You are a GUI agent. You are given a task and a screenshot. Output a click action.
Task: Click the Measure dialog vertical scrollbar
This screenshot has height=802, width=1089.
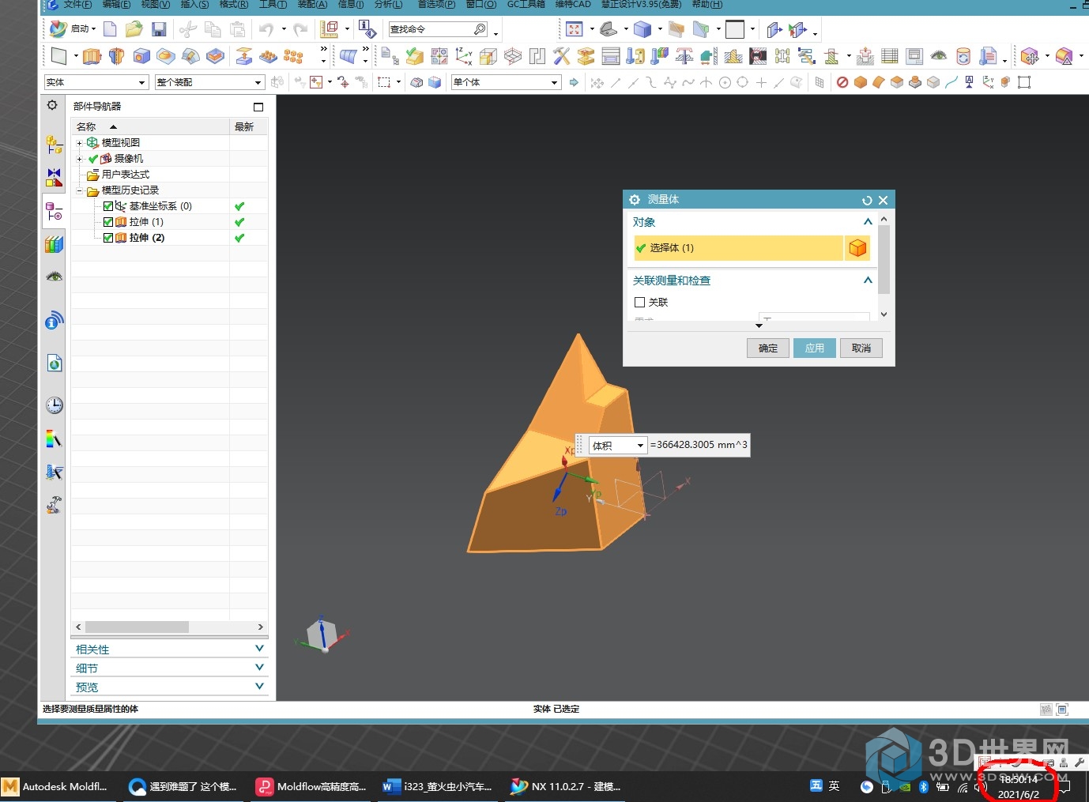coord(884,259)
